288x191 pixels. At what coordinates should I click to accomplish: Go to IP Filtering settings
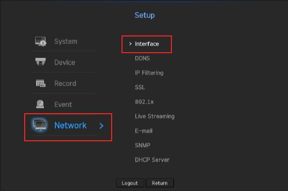149,73
